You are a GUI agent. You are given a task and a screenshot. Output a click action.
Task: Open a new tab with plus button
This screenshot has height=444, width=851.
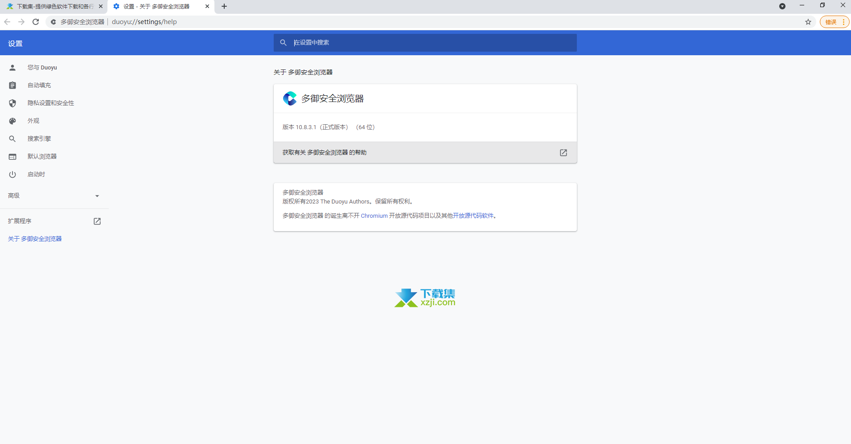(224, 6)
